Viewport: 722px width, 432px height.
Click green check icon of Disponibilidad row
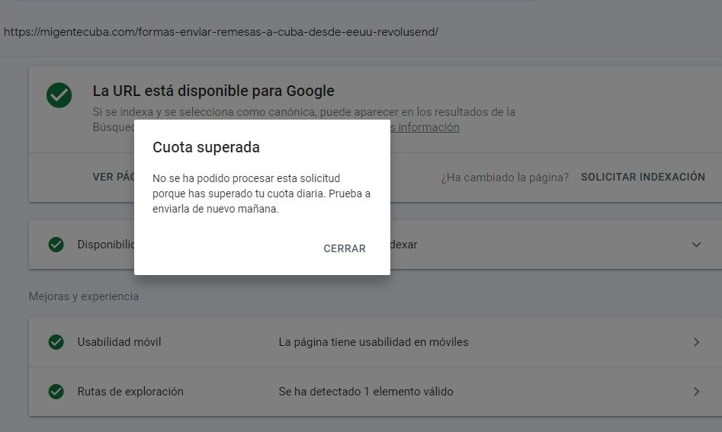(56, 245)
